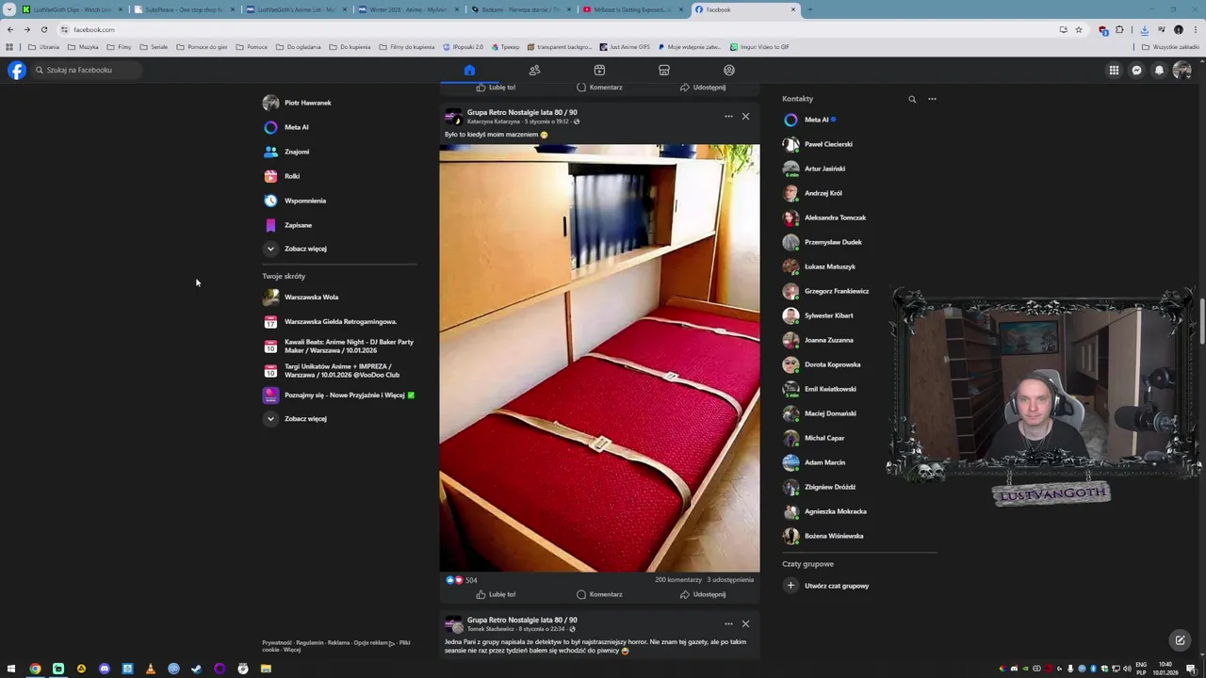This screenshot has height=678, width=1206.
Task: Start new message with compose icon
Action: coord(1180,640)
